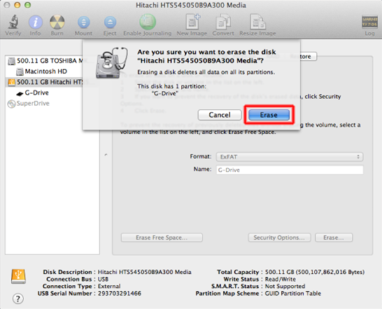Open the Info toolbar icon
Image resolution: width=382 pixels, height=309 pixels.
tap(36, 22)
